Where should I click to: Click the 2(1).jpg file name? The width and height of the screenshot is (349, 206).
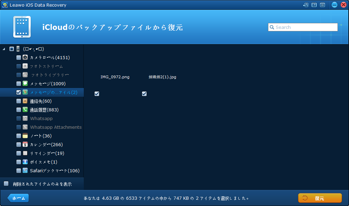click(x=162, y=77)
